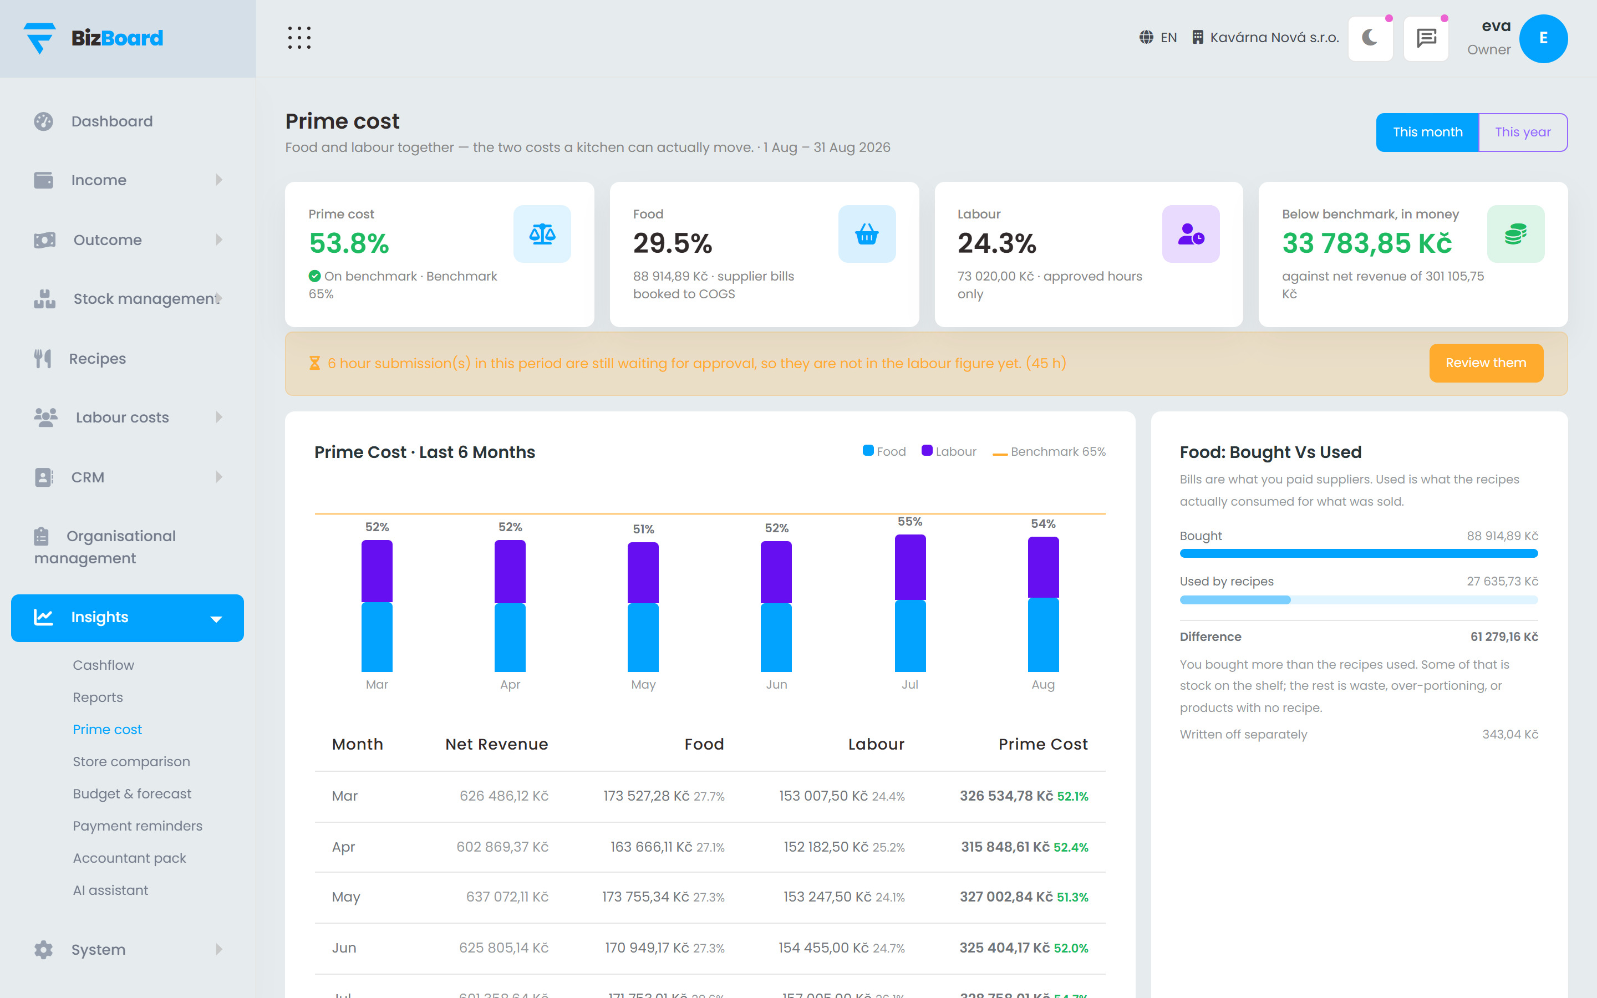
Task: Go to Prime cost sidebar link
Action: 108,729
